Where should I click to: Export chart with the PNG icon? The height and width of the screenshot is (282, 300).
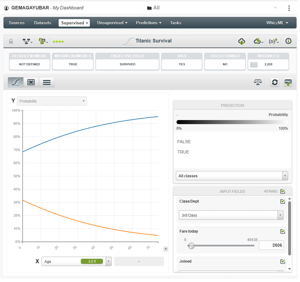288,82
